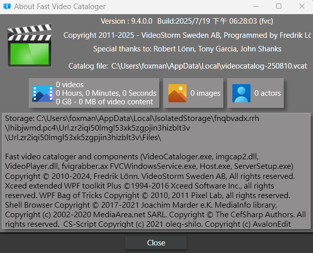Click the Storage path in text box

132,128
